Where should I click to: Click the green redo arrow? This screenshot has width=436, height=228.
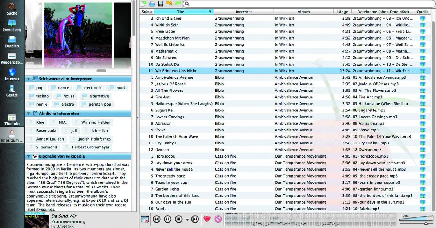[178, 4]
